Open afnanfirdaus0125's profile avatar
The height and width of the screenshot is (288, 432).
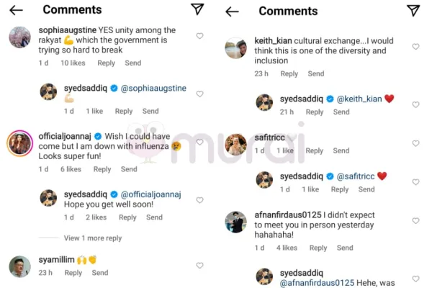coord(235,222)
